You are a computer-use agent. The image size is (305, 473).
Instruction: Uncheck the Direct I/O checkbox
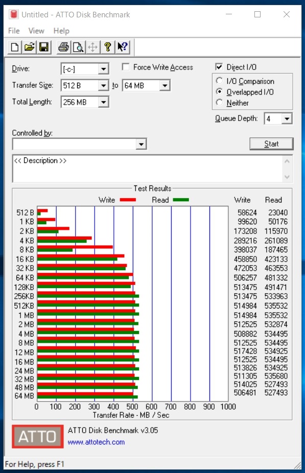[x=219, y=67]
